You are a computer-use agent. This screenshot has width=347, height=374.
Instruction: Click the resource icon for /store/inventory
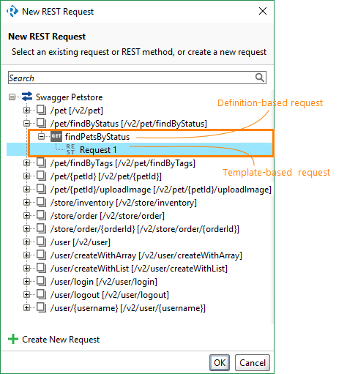pyautogui.click(x=41, y=202)
